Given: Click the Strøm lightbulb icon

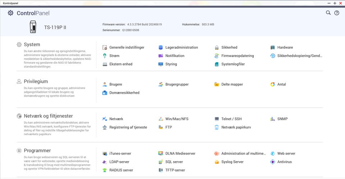Looking at the screenshot, I should [x=105, y=56].
